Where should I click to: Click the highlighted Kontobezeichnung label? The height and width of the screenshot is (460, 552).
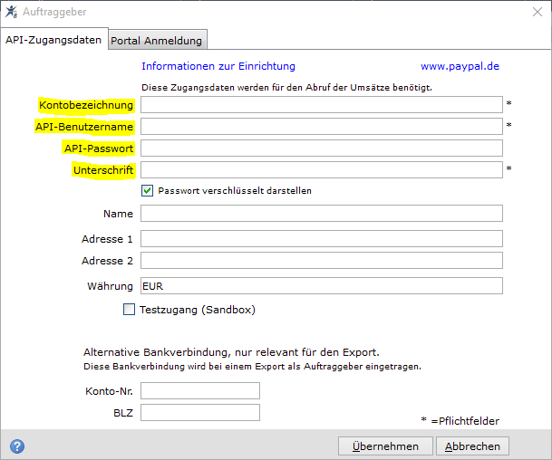tap(86, 105)
